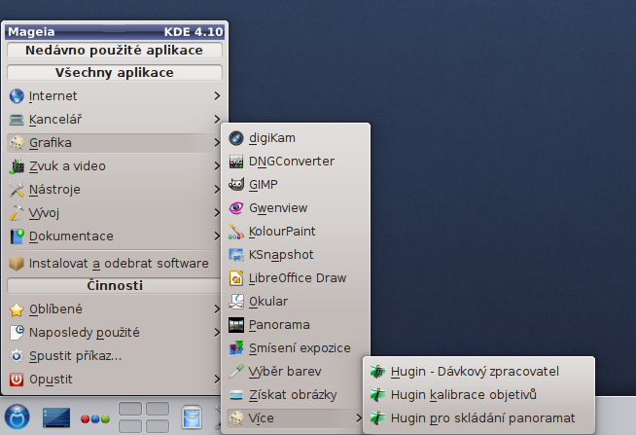
Task: Switch to the bottom-right virtual desktop
Action: 158,426
